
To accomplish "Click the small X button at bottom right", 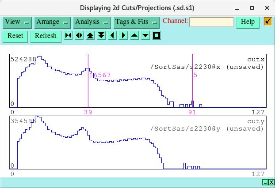I will point(271,182).
